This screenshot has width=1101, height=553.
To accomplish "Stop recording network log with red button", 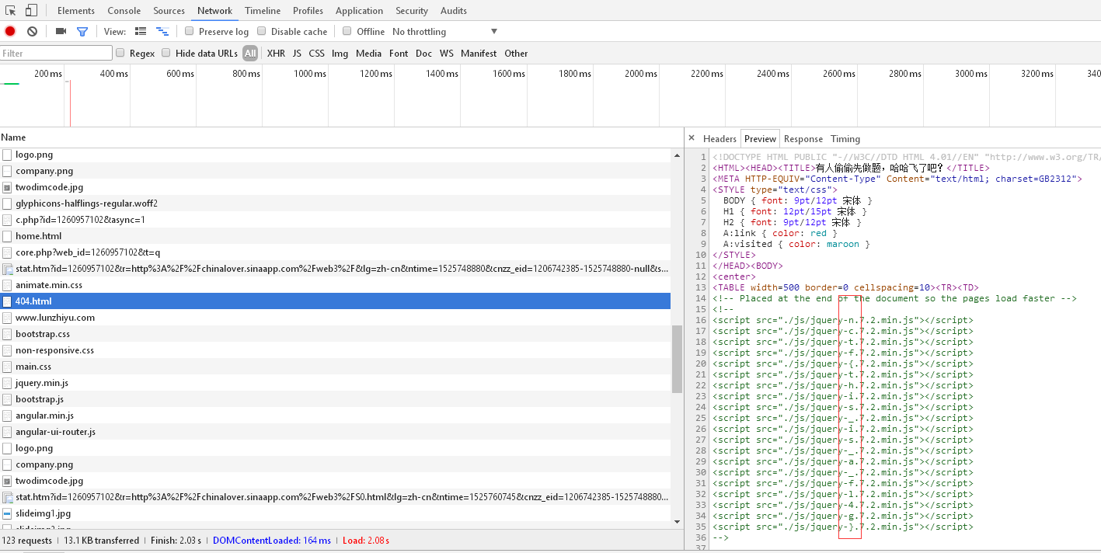I will click(10, 31).
